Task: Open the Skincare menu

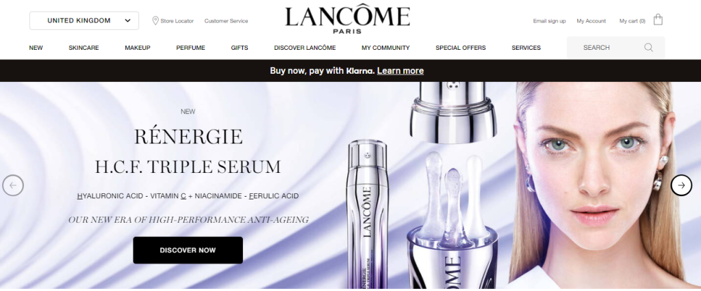Action: 84,48
